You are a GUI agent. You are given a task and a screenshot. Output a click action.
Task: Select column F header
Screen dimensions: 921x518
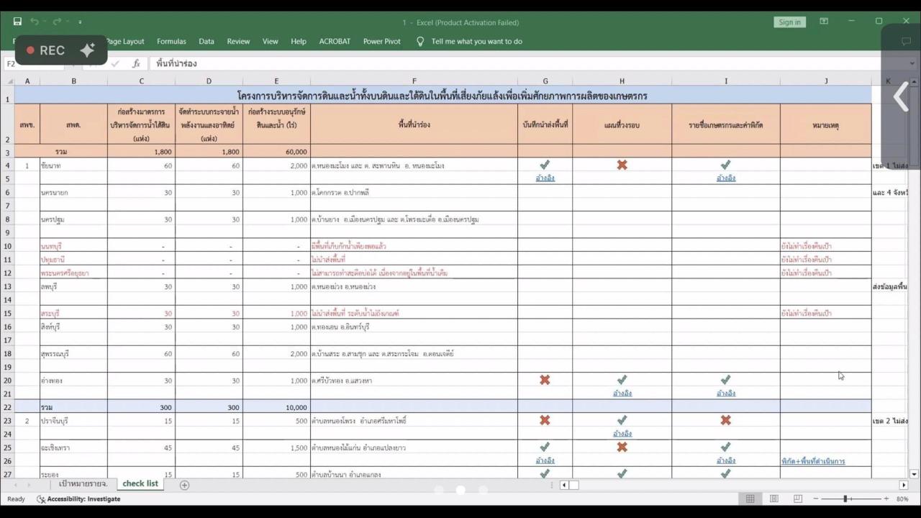(x=414, y=81)
